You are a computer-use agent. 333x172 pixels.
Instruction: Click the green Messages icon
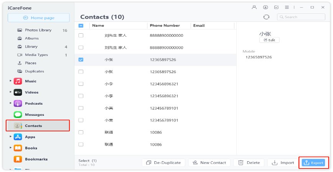pyautogui.click(x=18, y=115)
